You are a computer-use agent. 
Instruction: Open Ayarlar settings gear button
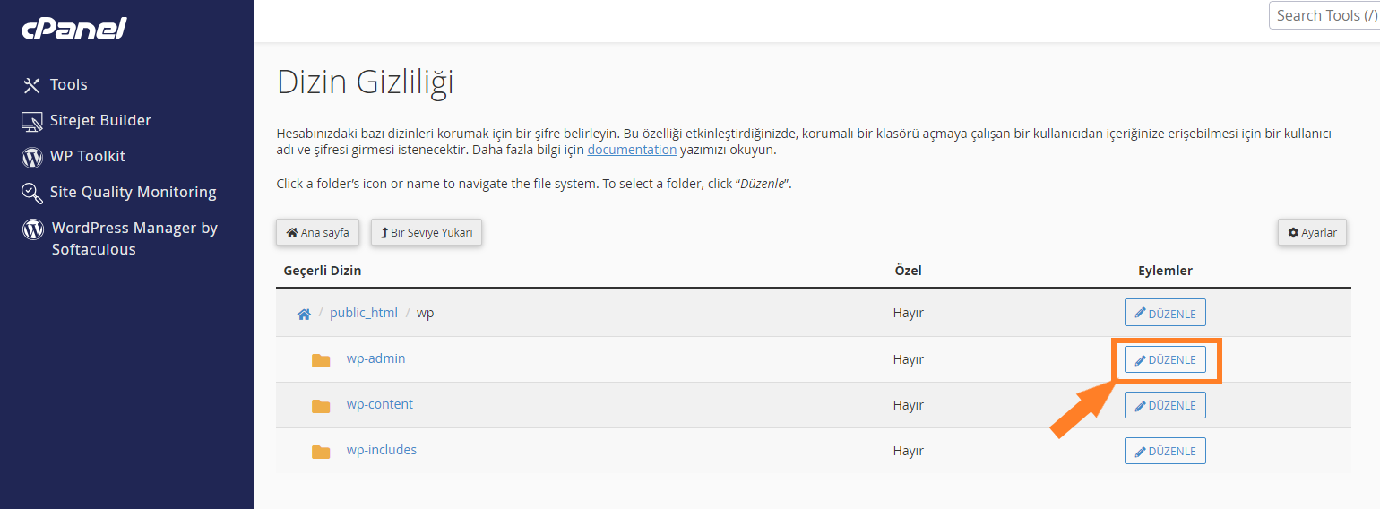pos(1312,232)
